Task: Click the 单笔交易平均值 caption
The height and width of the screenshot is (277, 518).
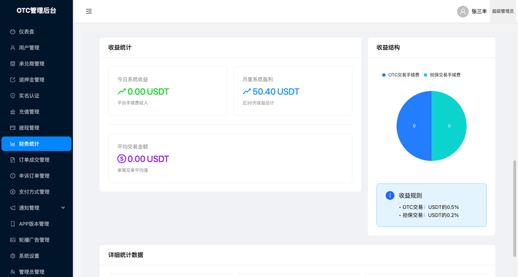Action: pyautogui.click(x=133, y=170)
